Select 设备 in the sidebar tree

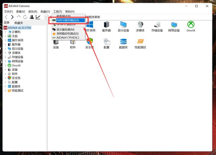(x=15, y=70)
